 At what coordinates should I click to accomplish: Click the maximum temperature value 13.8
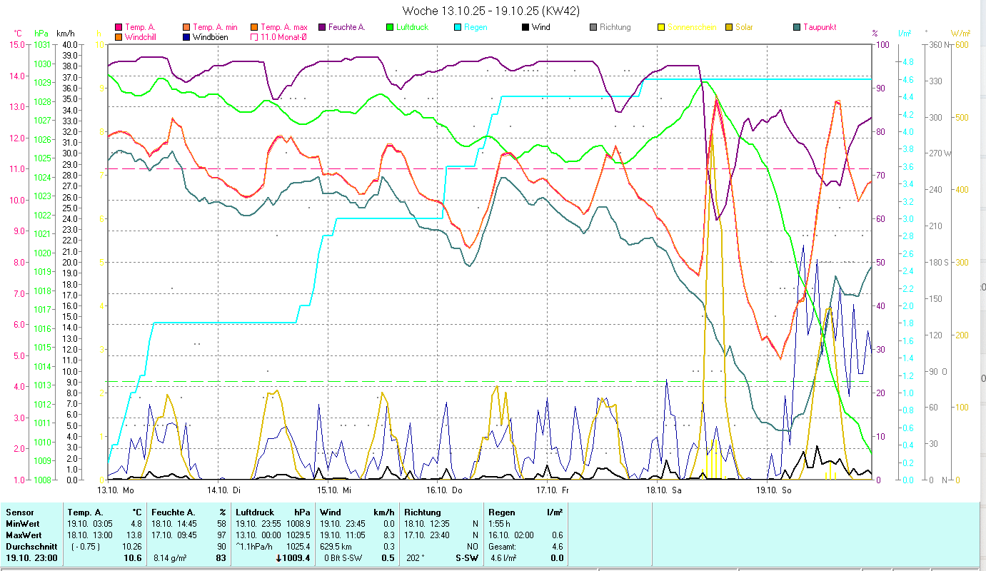click(135, 535)
